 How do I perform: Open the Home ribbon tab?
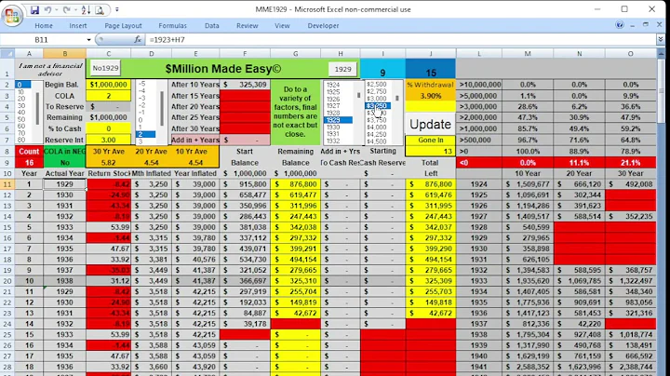(x=44, y=26)
